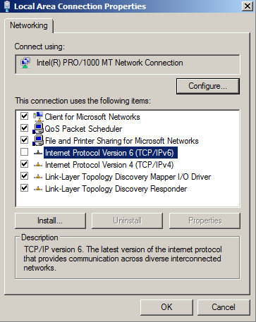
Task: Disable the QoS Packet Scheduler checkbox
Action: pyautogui.click(x=24, y=128)
